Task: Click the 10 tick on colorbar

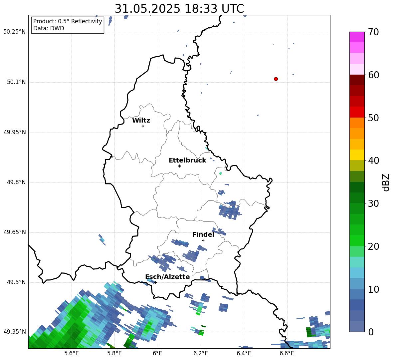Action: (x=373, y=289)
